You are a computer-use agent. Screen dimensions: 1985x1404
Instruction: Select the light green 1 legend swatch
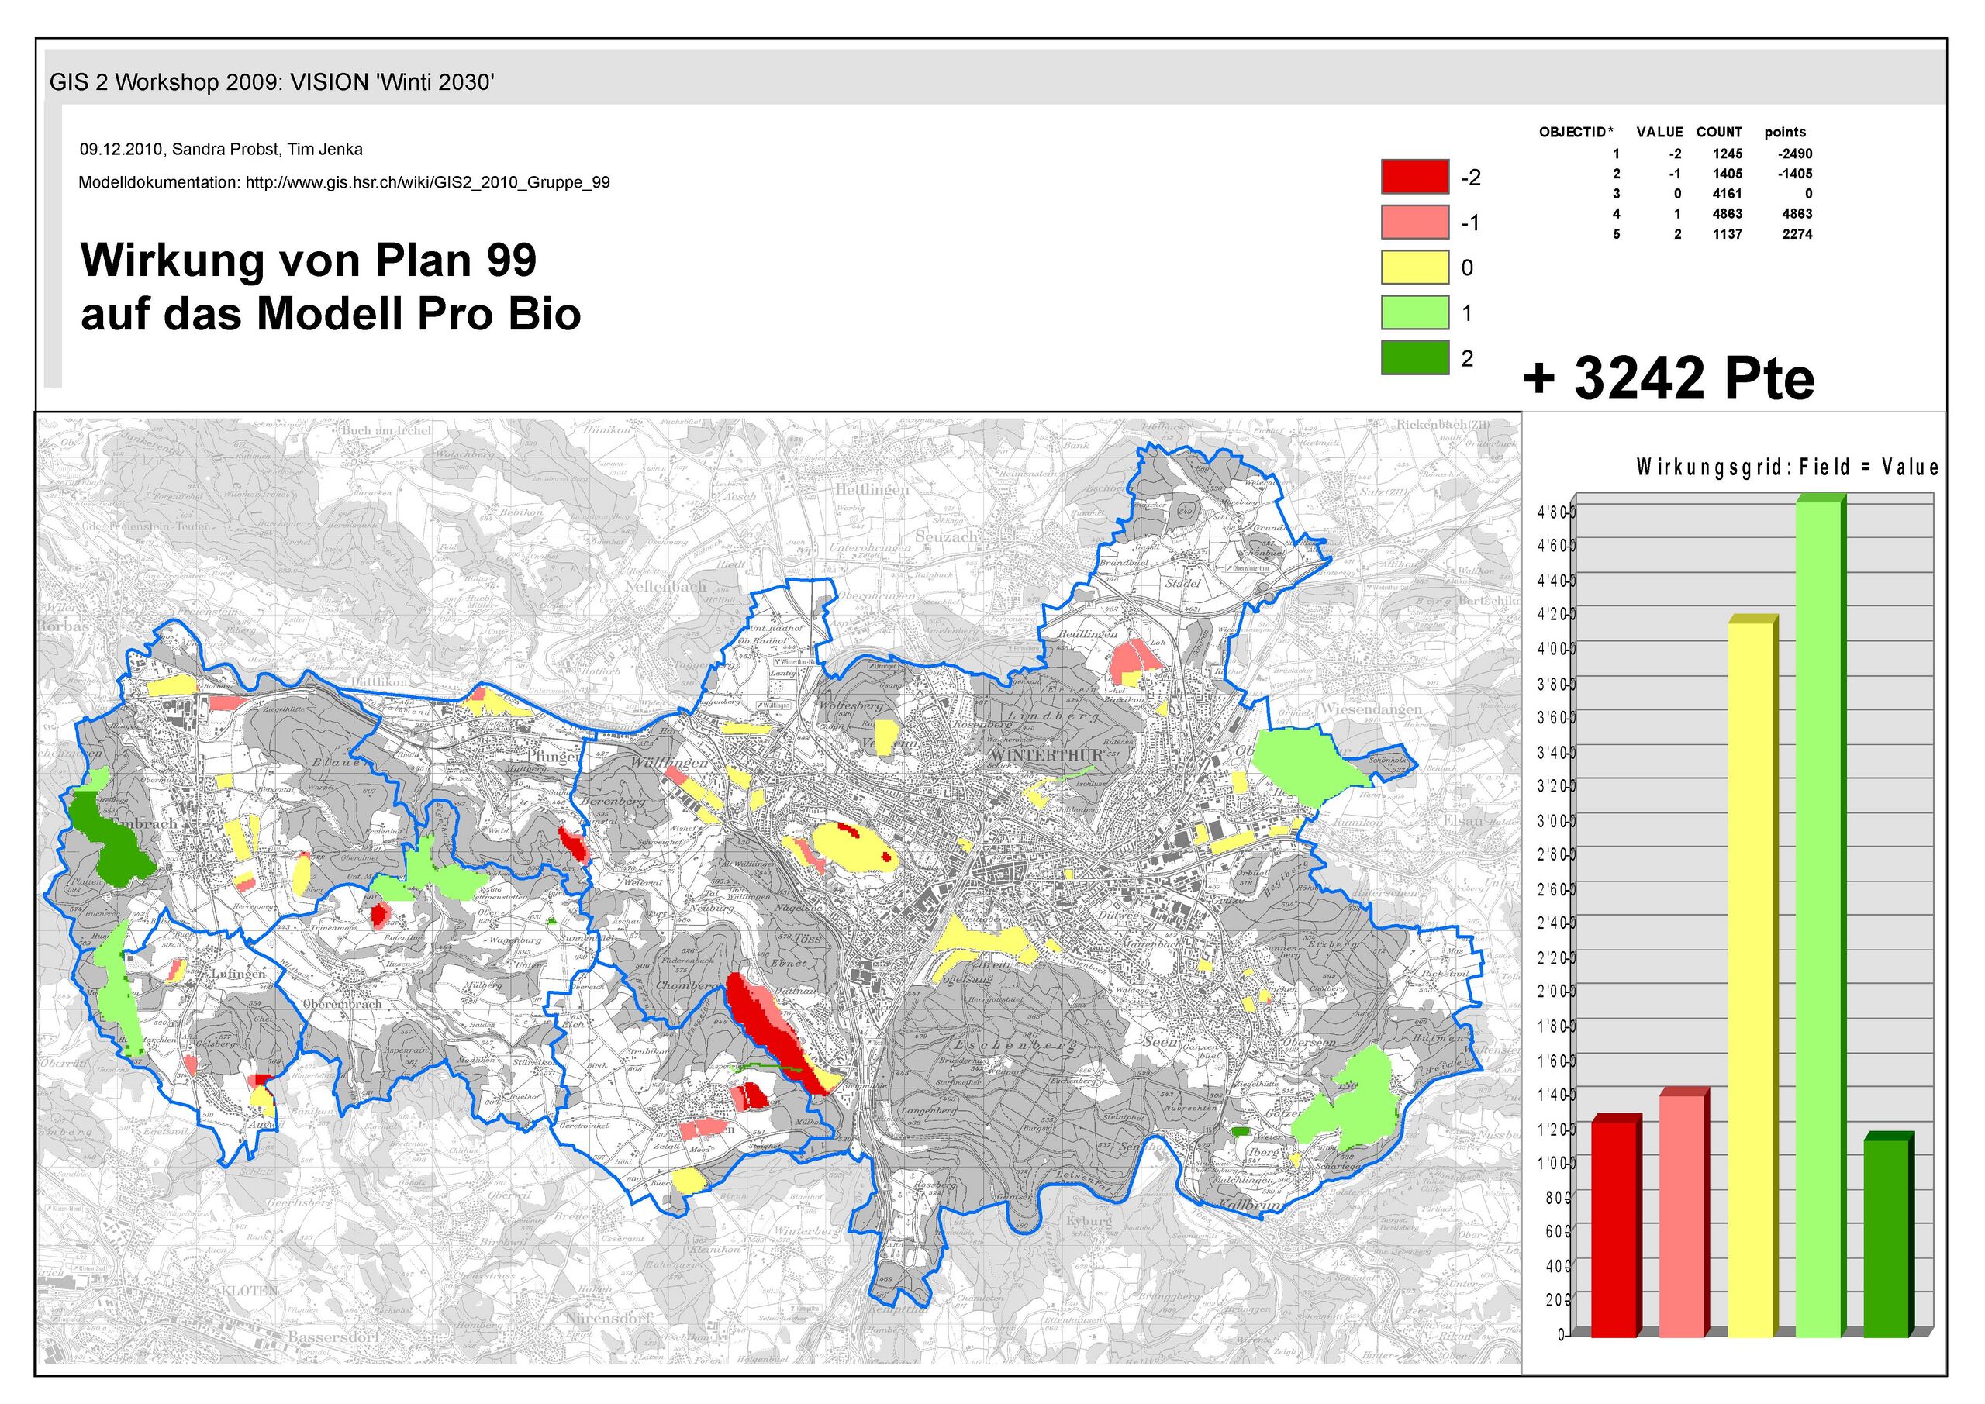tap(1414, 312)
